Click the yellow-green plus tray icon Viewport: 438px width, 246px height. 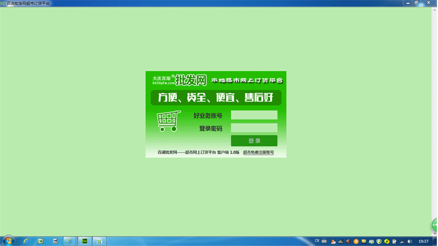(387, 241)
